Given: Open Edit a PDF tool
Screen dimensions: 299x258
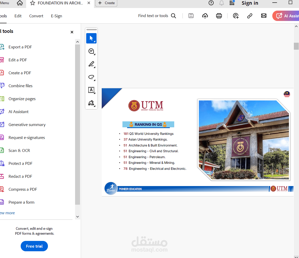Looking at the screenshot, I should 18,60.
